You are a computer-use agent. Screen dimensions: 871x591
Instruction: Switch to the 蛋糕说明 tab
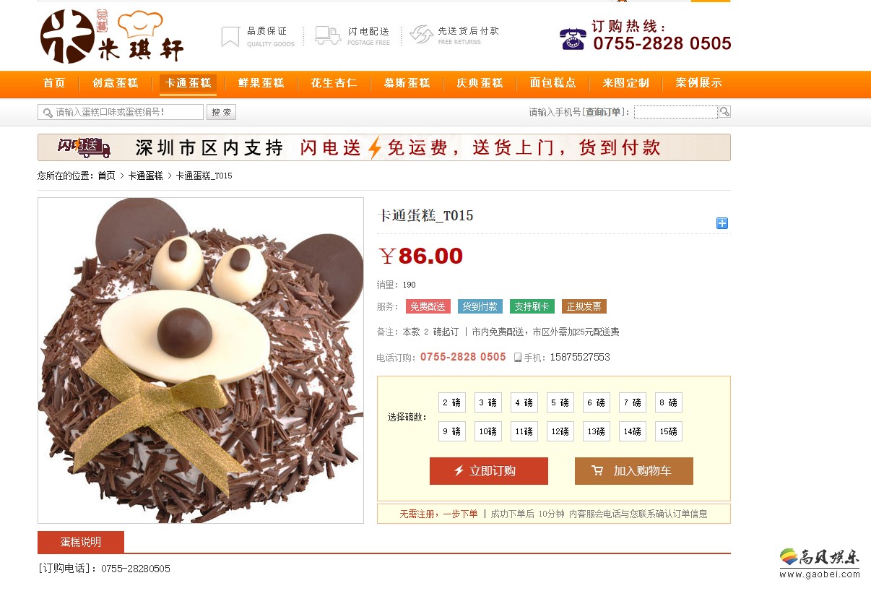coord(81,542)
